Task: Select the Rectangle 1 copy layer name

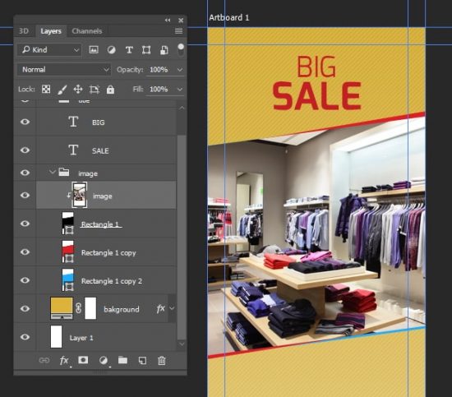Action: (x=108, y=253)
